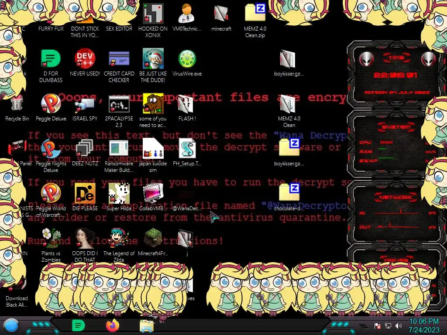The width and height of the screenshot is (447, 335).
Task: Select Super Hilda game icon
Action: coord(119,198)
